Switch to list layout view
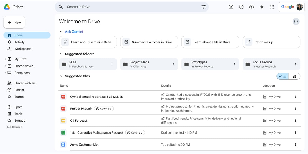308x154 pixels. (x=283, y=76)
